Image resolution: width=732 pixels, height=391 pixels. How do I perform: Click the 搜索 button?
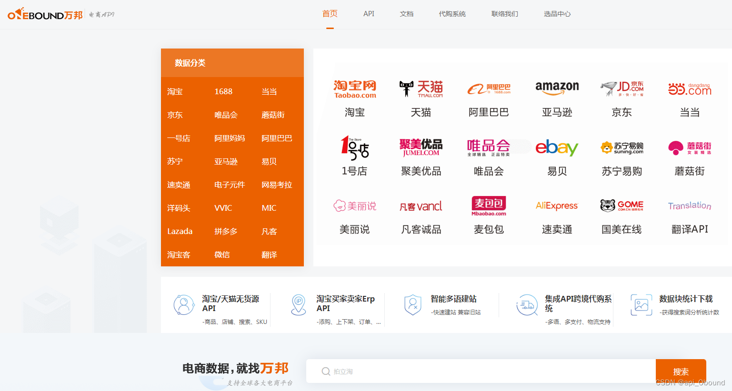tap(681, 371)
